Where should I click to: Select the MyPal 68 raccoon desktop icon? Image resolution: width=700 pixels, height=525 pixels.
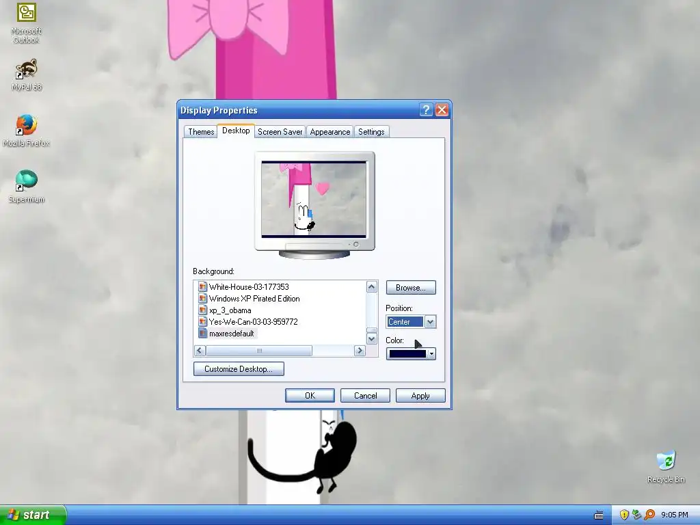point(27,75)
